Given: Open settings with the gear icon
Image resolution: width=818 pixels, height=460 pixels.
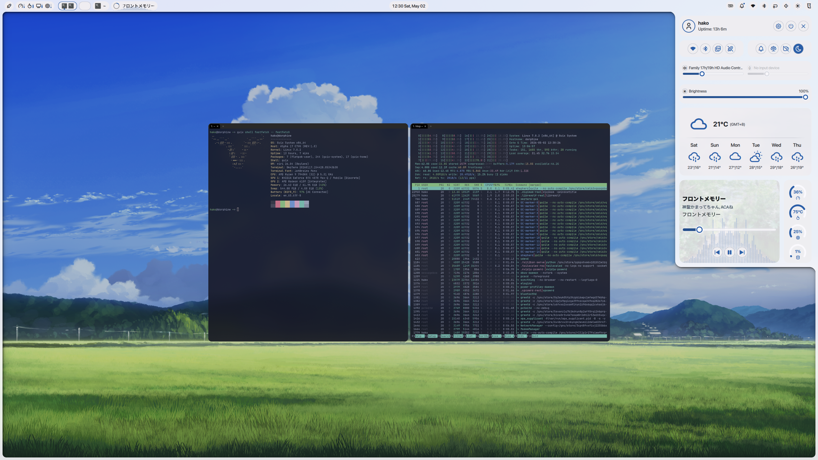Looking at the screenshot, I should 778,26.
